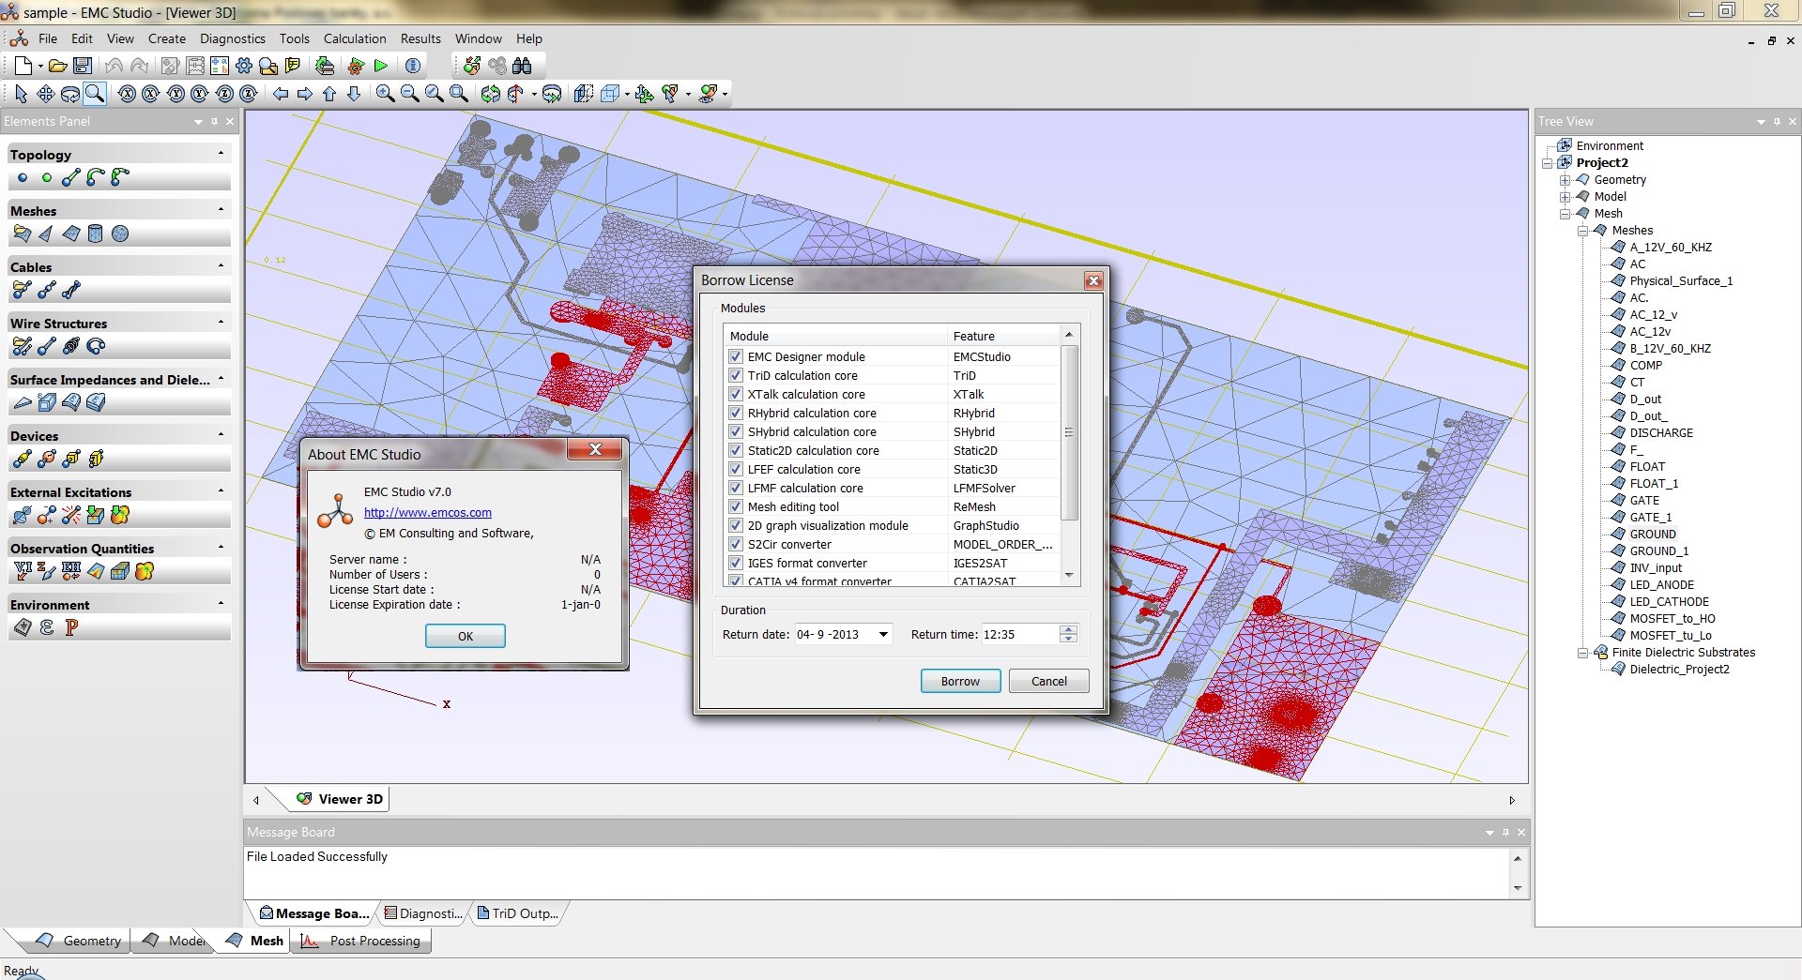
Task: Open the Calculation menu
Action: (x=355, y=38)
